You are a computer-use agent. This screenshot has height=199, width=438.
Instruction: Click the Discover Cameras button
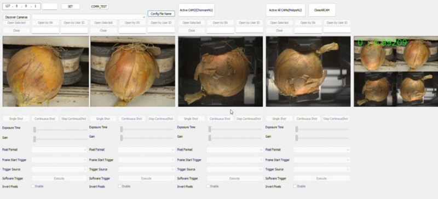point(16,17)
